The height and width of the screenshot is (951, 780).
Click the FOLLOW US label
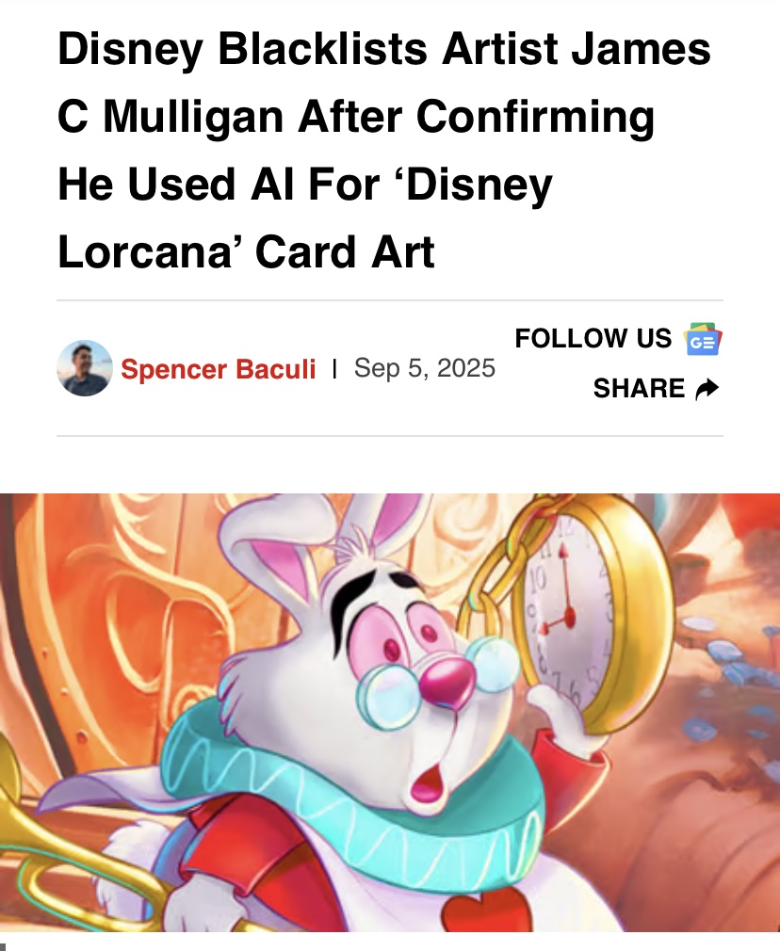[593, 338]
